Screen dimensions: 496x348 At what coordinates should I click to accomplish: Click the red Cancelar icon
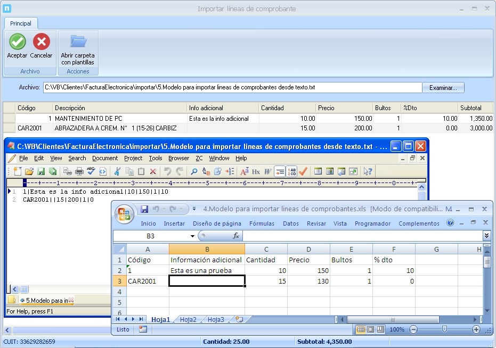(41, 42)
